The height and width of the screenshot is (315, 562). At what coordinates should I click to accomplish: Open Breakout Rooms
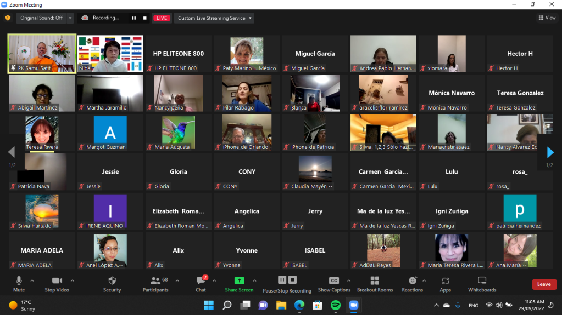375,283
